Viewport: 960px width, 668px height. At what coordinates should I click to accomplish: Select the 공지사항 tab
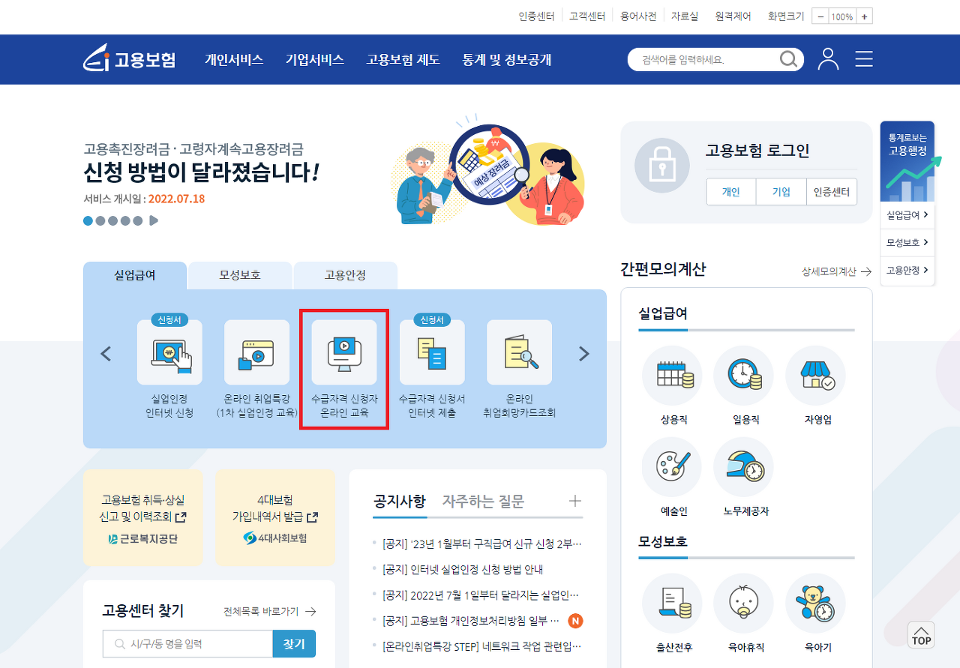pyautogui.click(x=399, y=501)
